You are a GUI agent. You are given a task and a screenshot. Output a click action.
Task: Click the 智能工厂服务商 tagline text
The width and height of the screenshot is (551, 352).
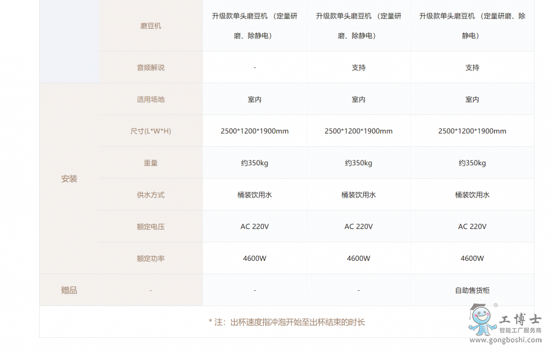[520, 331]
